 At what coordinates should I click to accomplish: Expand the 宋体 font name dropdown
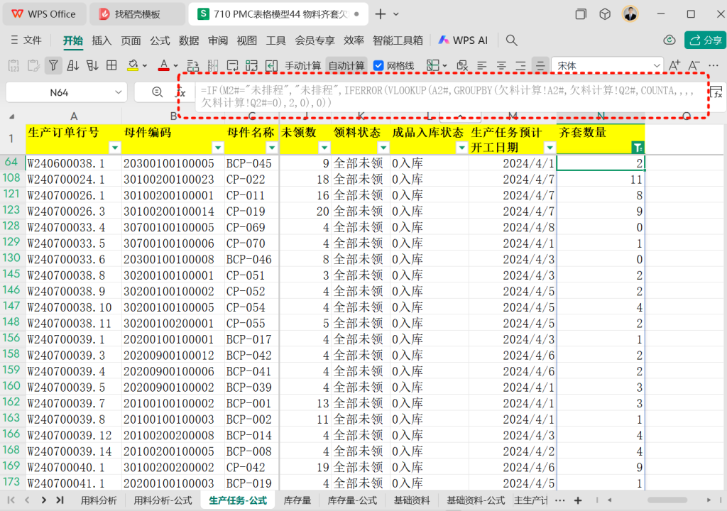click(x=657, y=66)
